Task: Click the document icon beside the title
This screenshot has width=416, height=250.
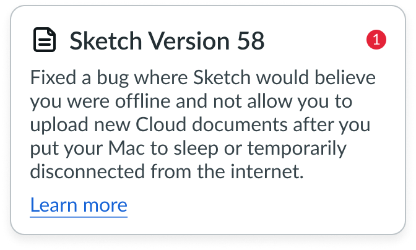Action: coord(44,41)
